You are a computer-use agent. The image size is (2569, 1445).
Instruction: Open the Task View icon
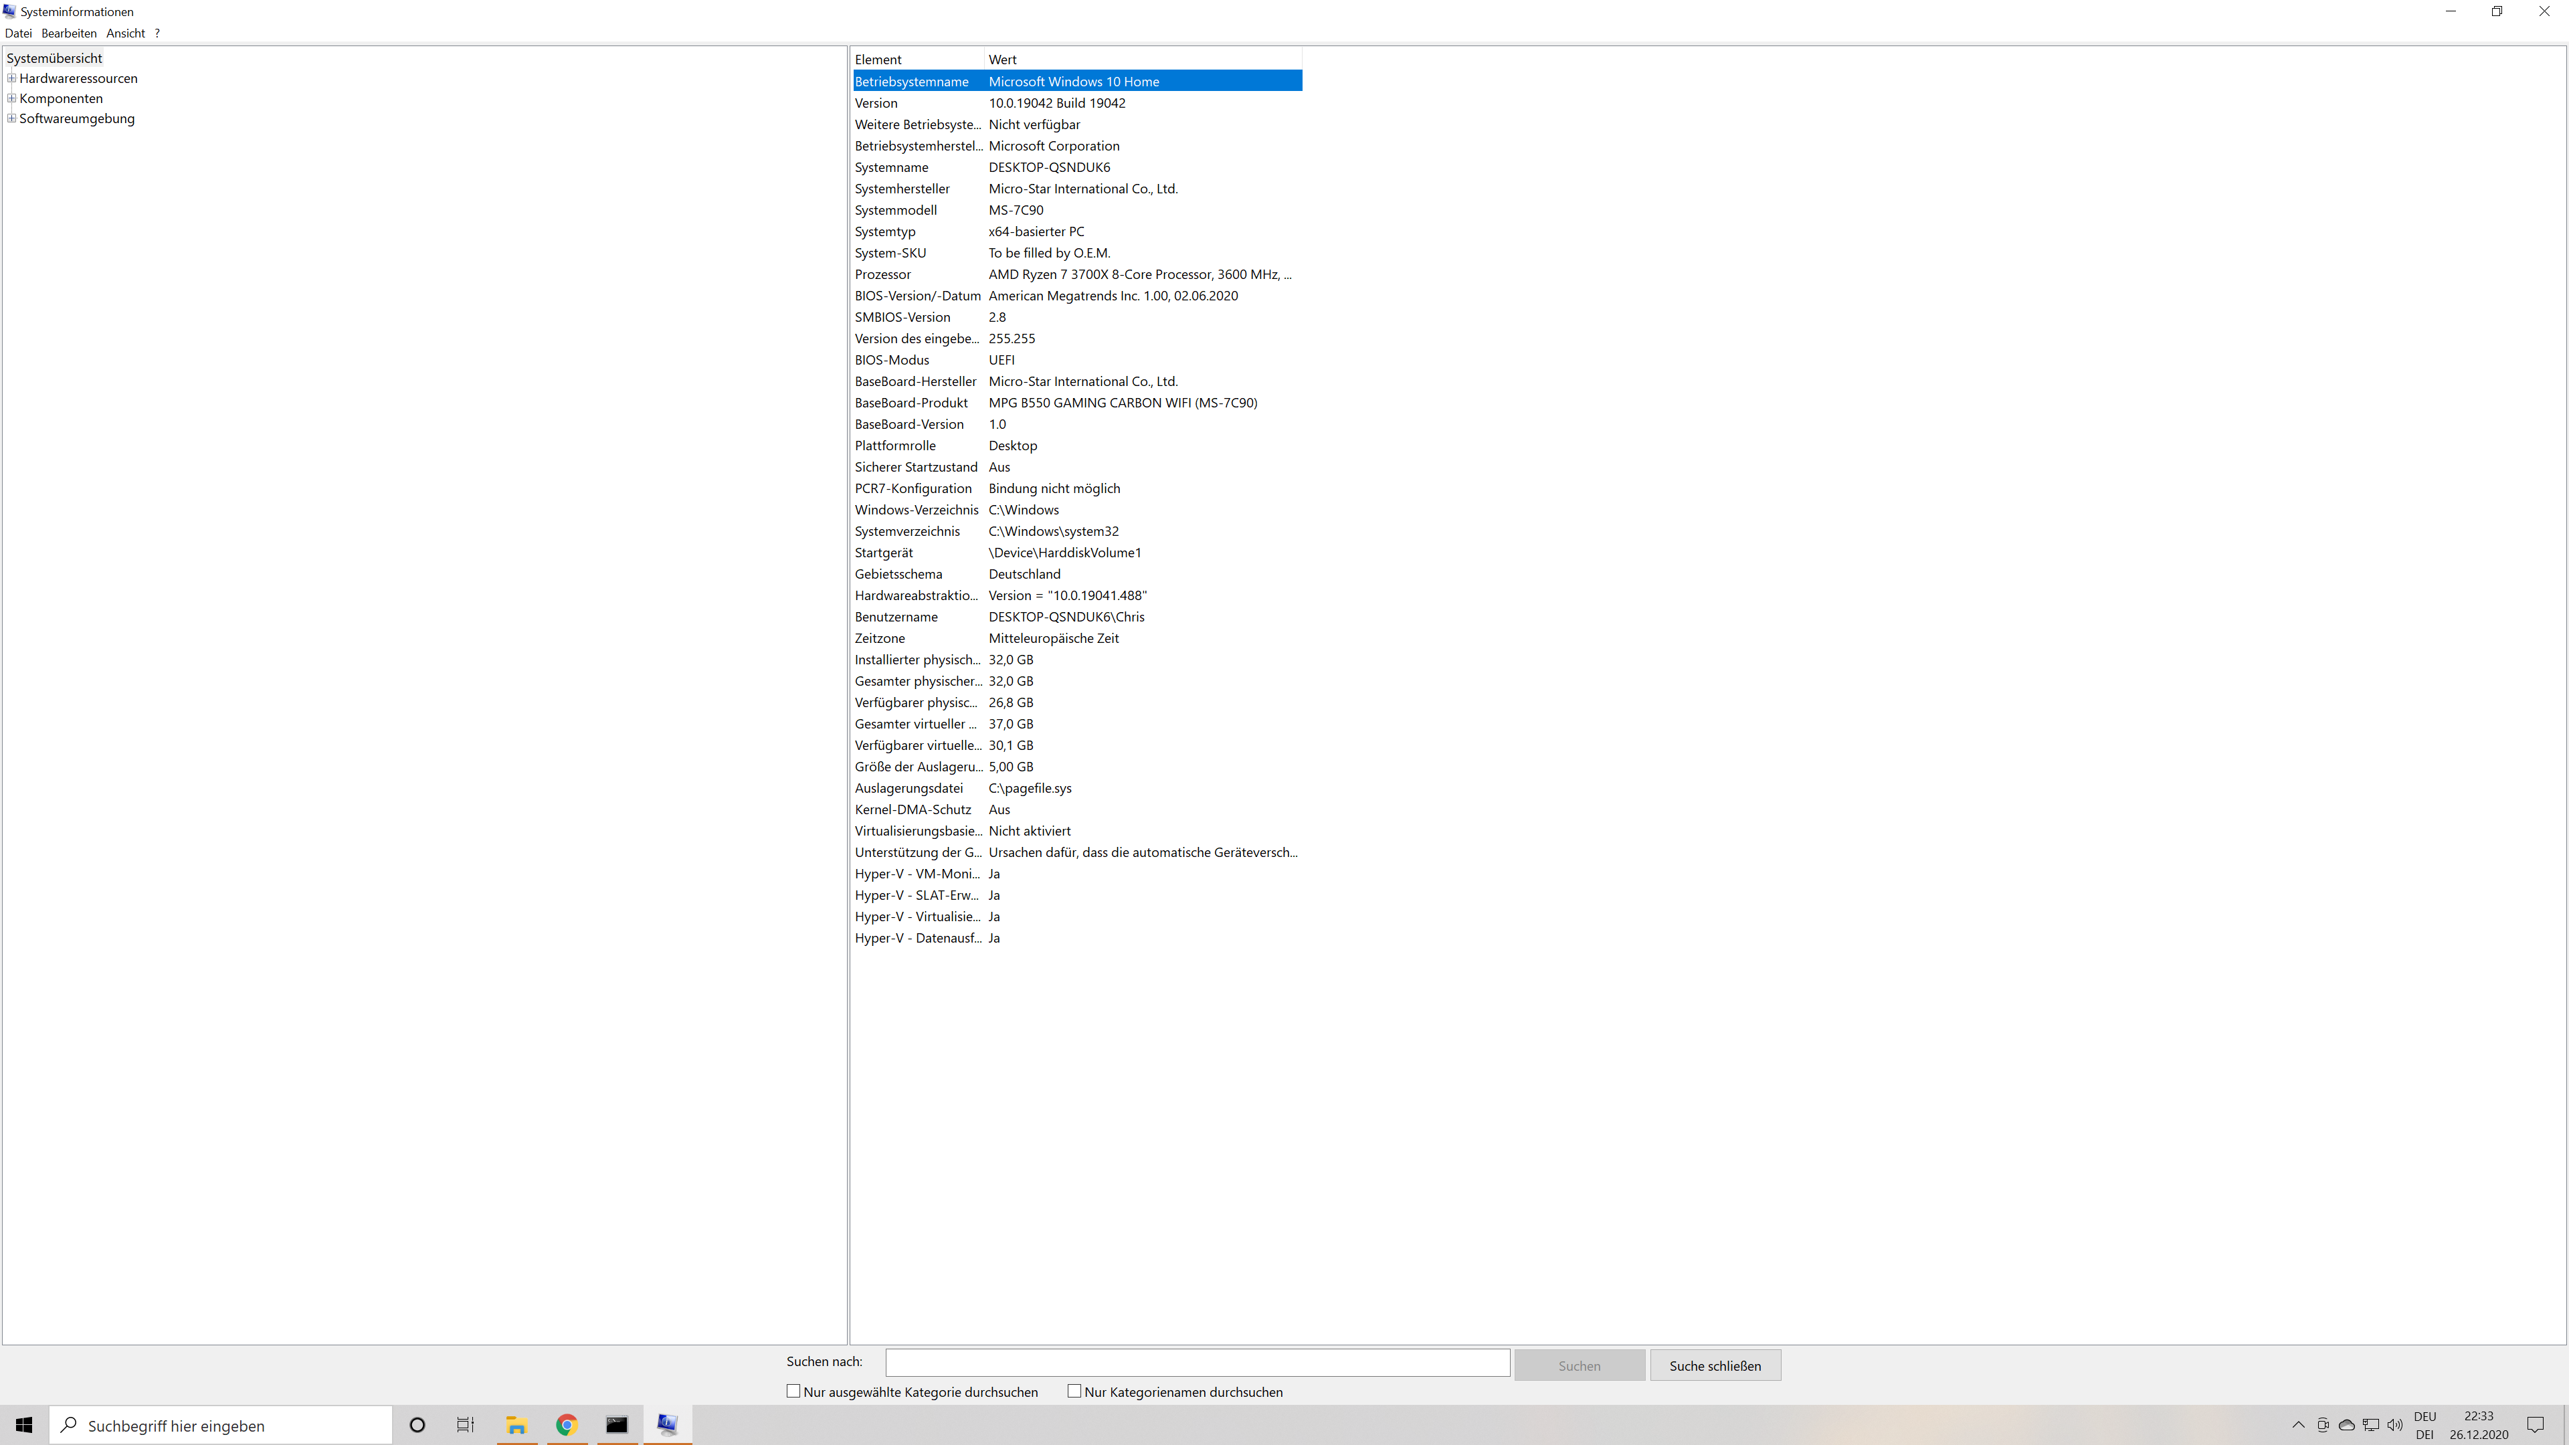pyautogui.click(x=466, y=1425)
